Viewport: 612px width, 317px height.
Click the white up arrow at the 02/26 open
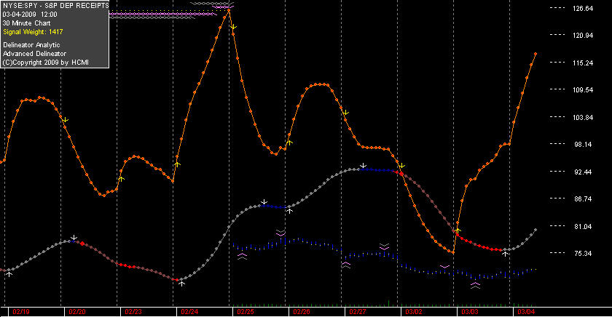tap(289, 210)
